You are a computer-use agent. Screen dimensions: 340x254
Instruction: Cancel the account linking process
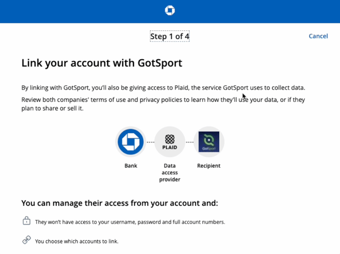(318, 36)
